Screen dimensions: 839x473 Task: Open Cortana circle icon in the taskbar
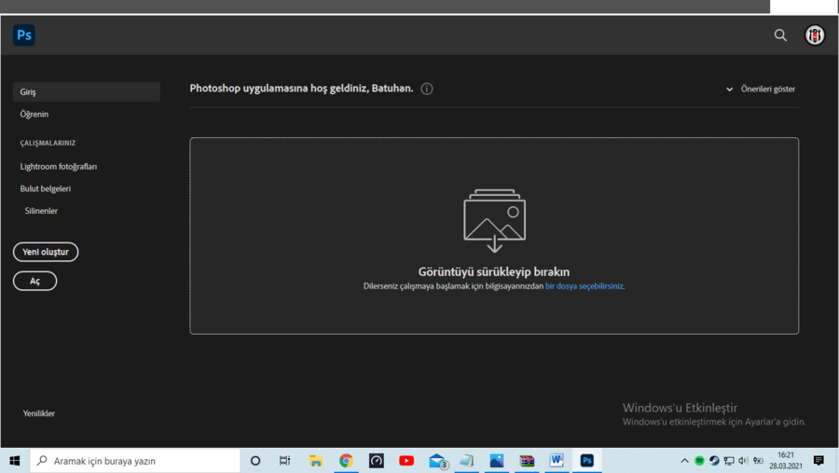(255, 461)
